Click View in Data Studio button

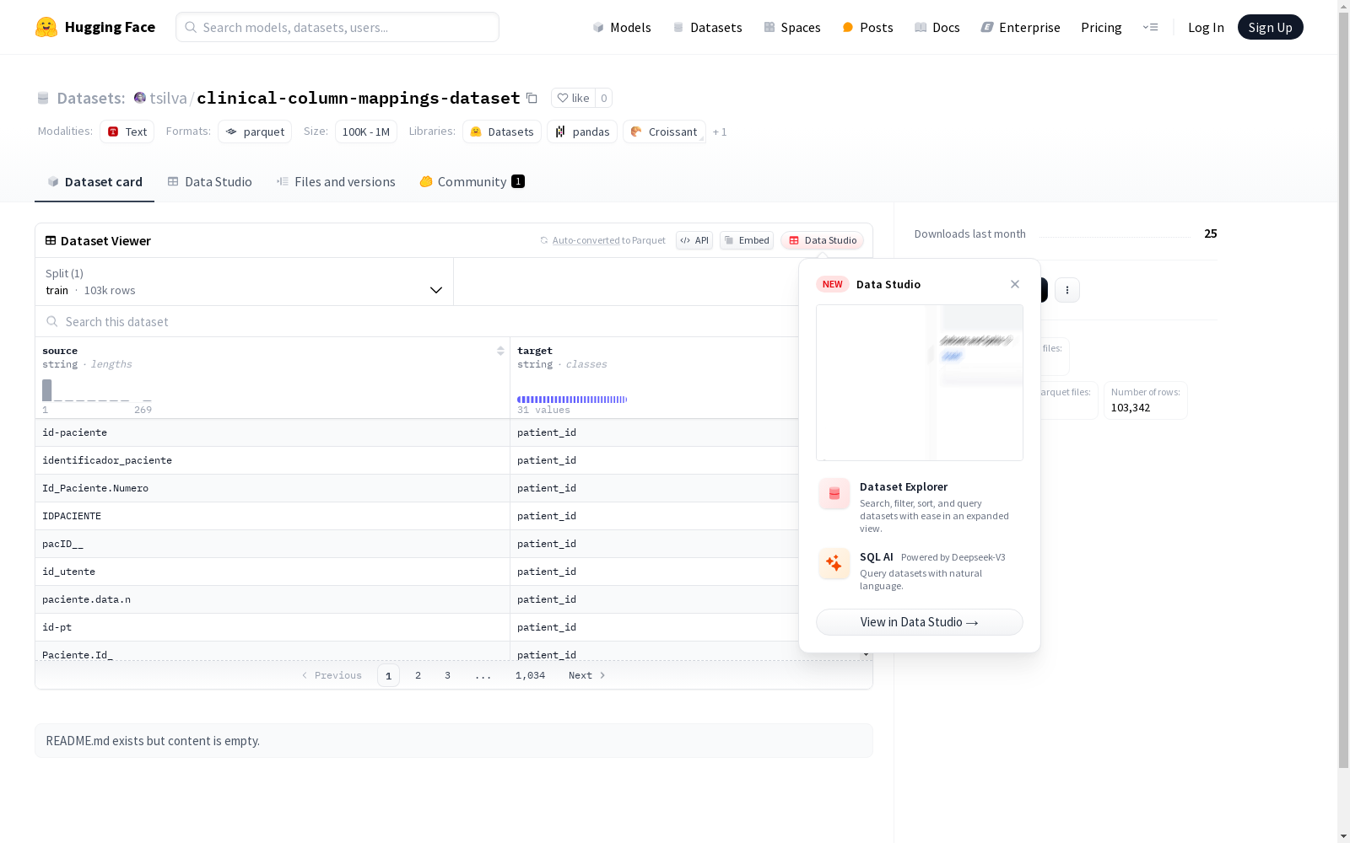(x=920, y=622)
